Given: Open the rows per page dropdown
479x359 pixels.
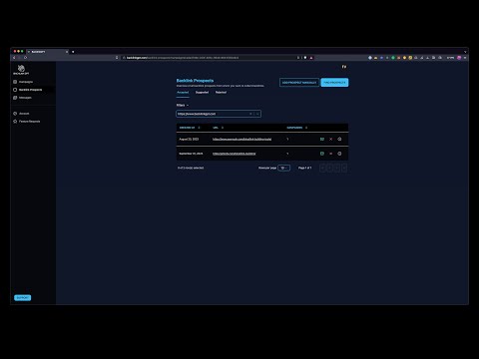Looking at the screenshot, I should 284,168.
